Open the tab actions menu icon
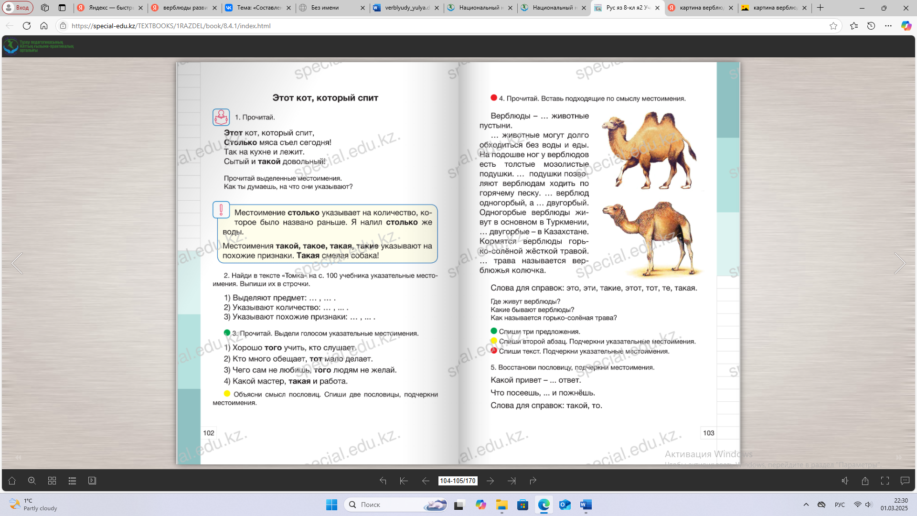 tap(62, 8)
